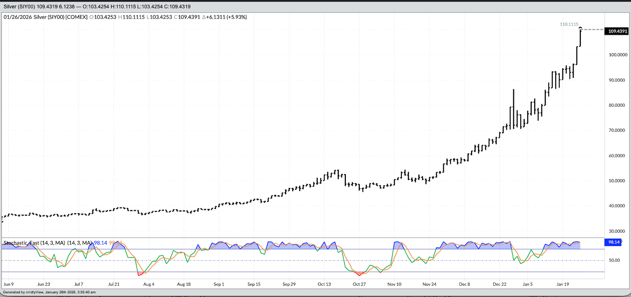
Task: Click the Dec 22 date label
Action: coord(499,284)
